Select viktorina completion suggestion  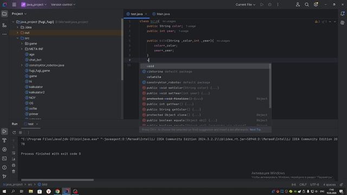204,71
